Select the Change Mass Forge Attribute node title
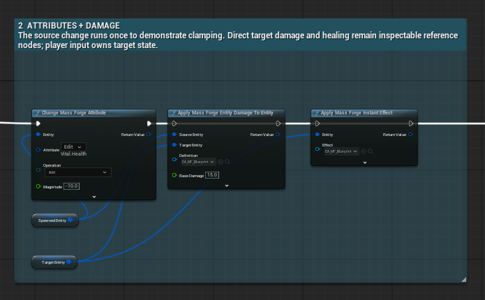This screenshot has width=485, height=300. pos(73,113)
